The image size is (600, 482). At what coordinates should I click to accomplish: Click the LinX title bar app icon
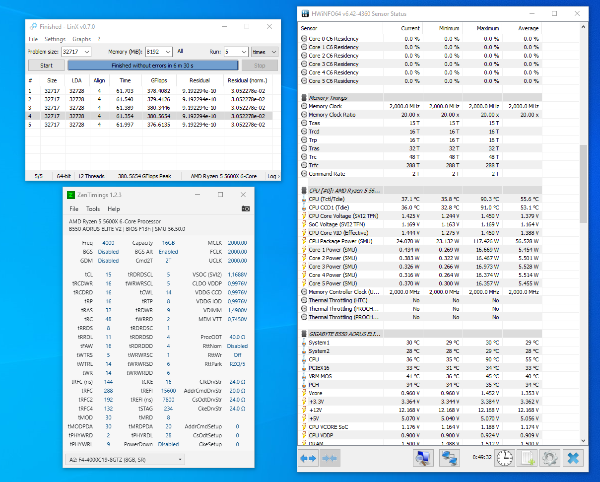tap(33, 27)
